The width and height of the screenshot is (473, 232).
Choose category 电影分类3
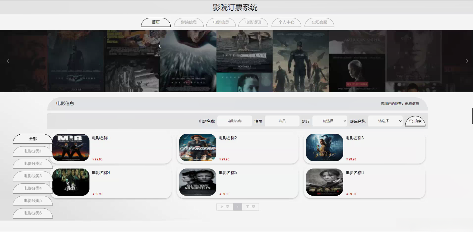pos(33,176)
